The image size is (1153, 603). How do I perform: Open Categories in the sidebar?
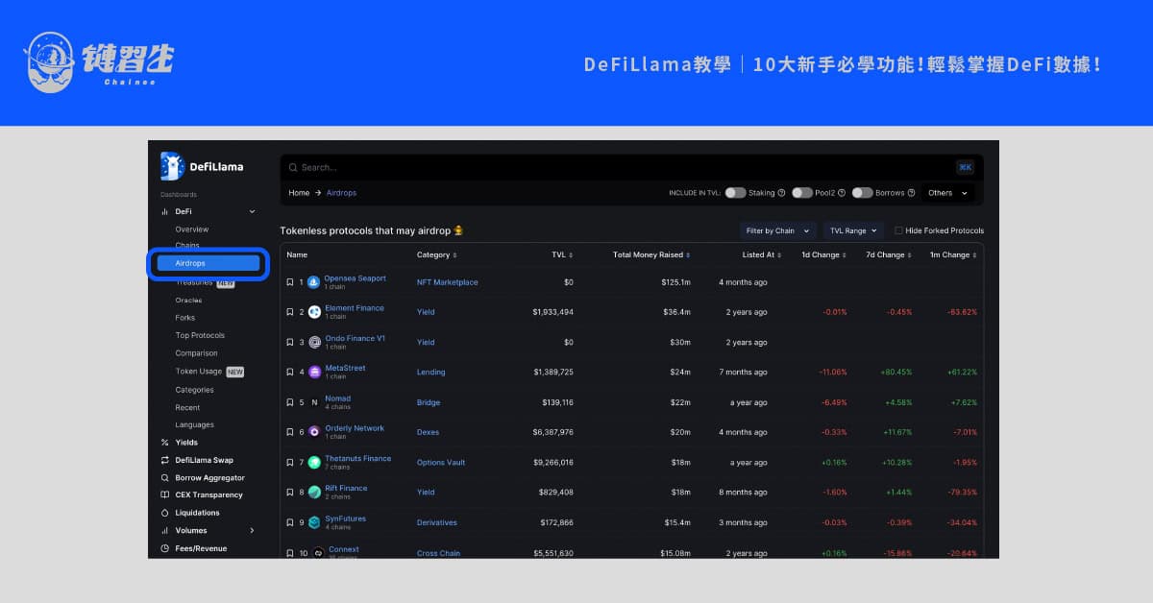click(x=194, y=390)
